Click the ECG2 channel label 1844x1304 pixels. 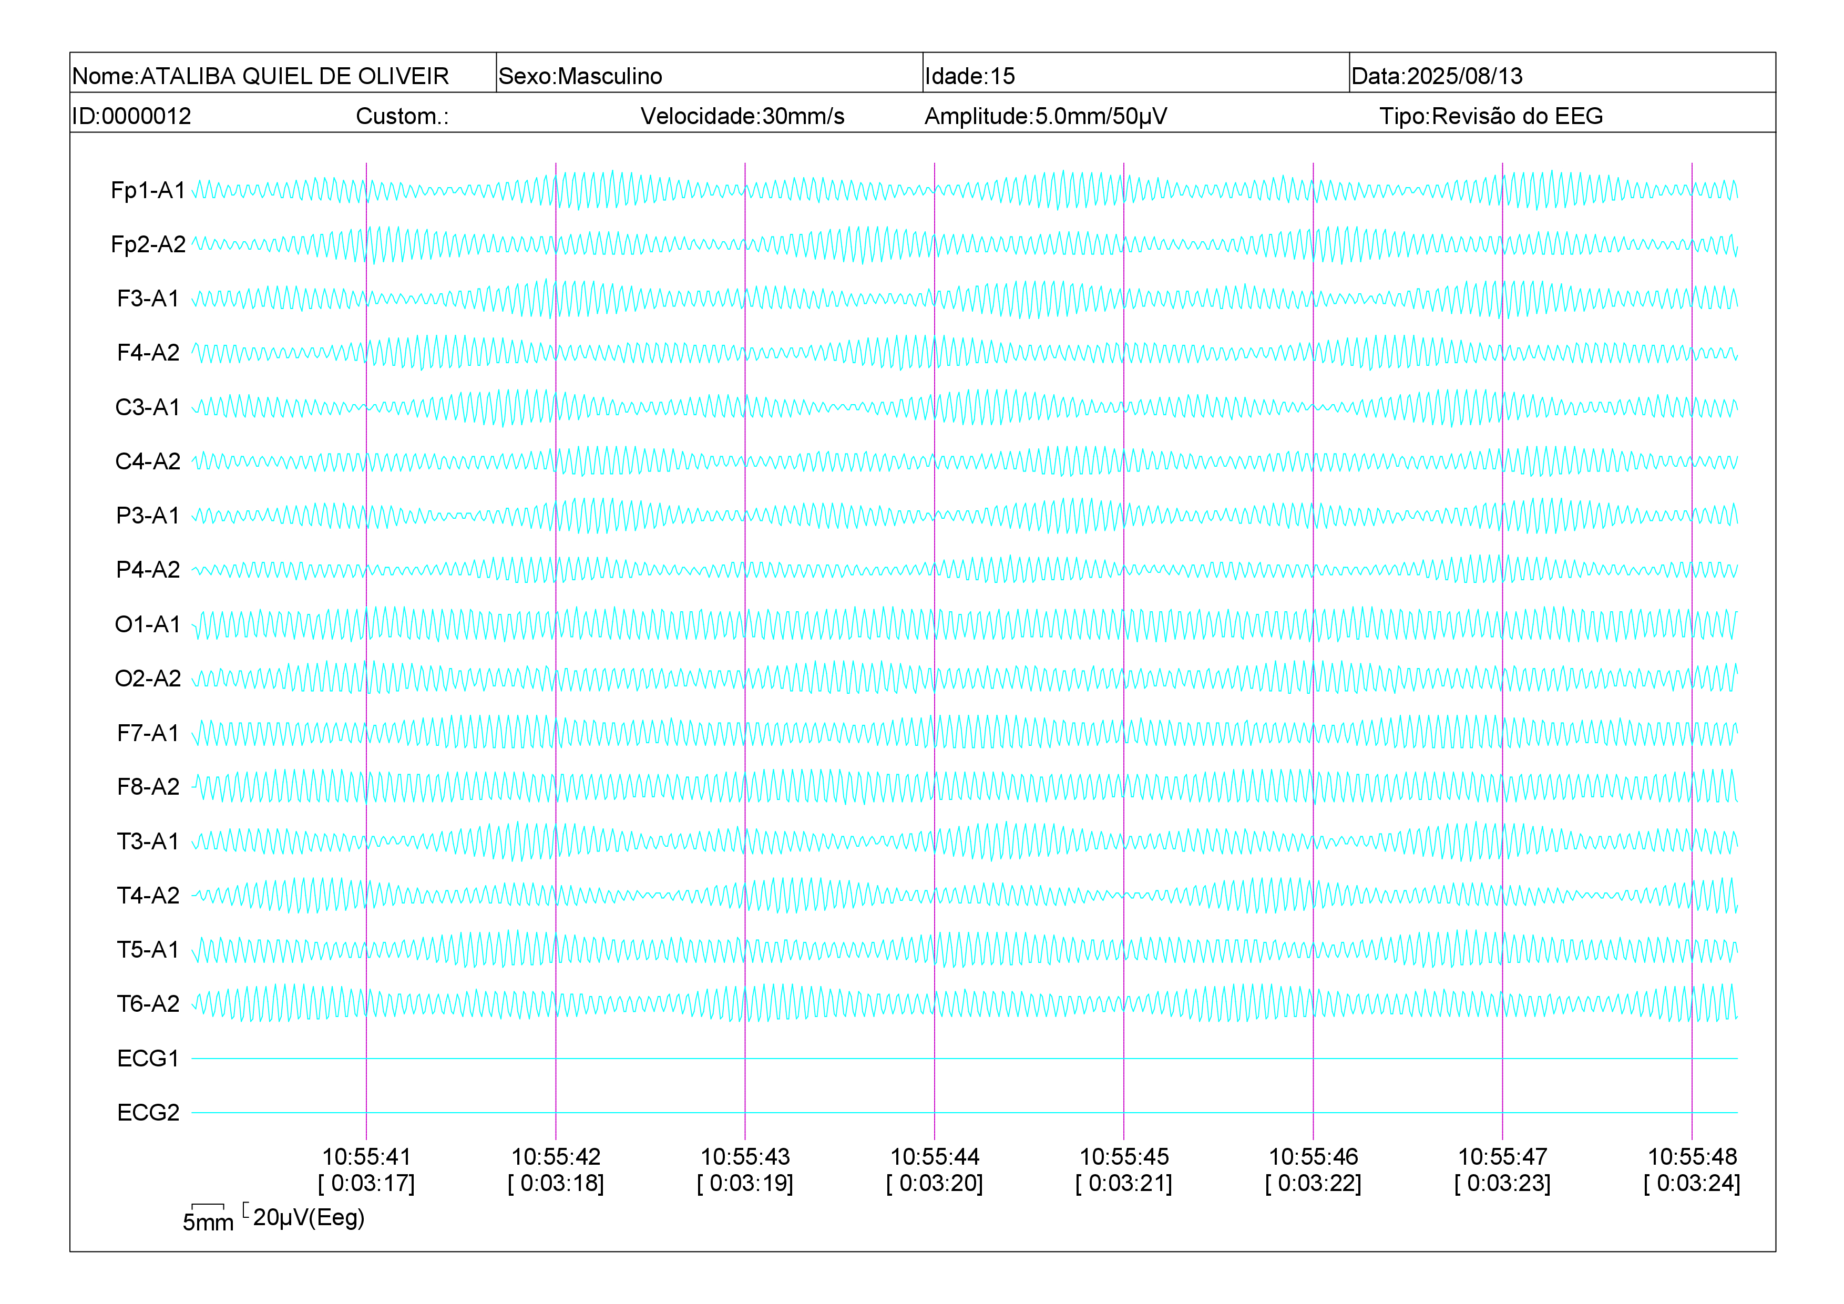(x=149, y=1112)
